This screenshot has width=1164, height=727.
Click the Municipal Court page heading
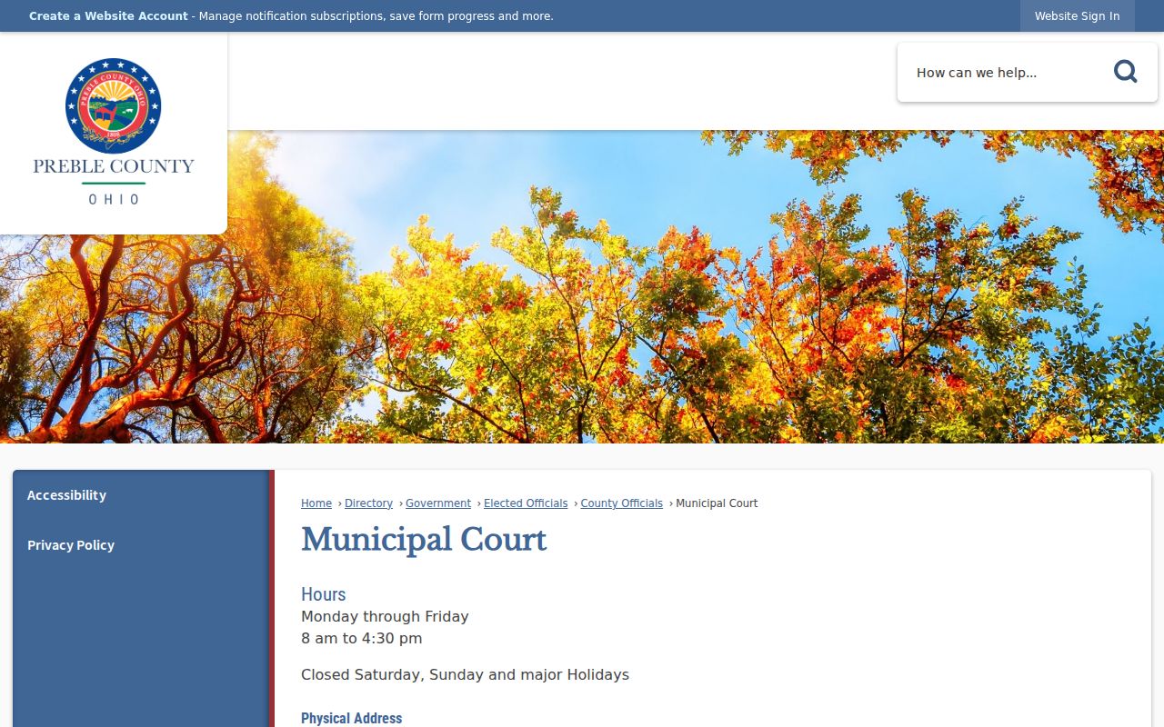[424, 540]
